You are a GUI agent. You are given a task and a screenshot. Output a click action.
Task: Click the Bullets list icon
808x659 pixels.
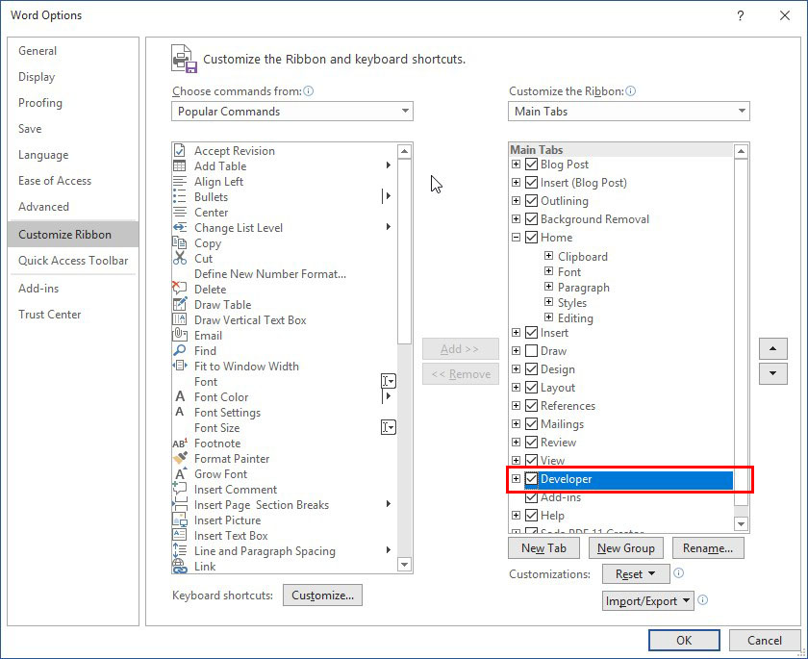(179, 197)
